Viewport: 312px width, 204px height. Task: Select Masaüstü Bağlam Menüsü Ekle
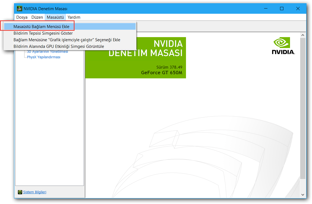pyautogui.click(x=70, y=26)
